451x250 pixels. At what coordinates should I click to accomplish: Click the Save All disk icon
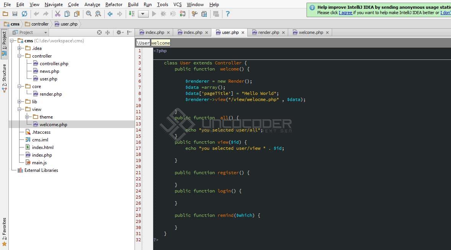(x=15, y=14)
